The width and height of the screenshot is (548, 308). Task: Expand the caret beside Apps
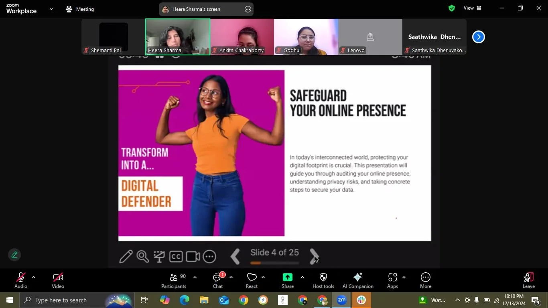point(404,277)
